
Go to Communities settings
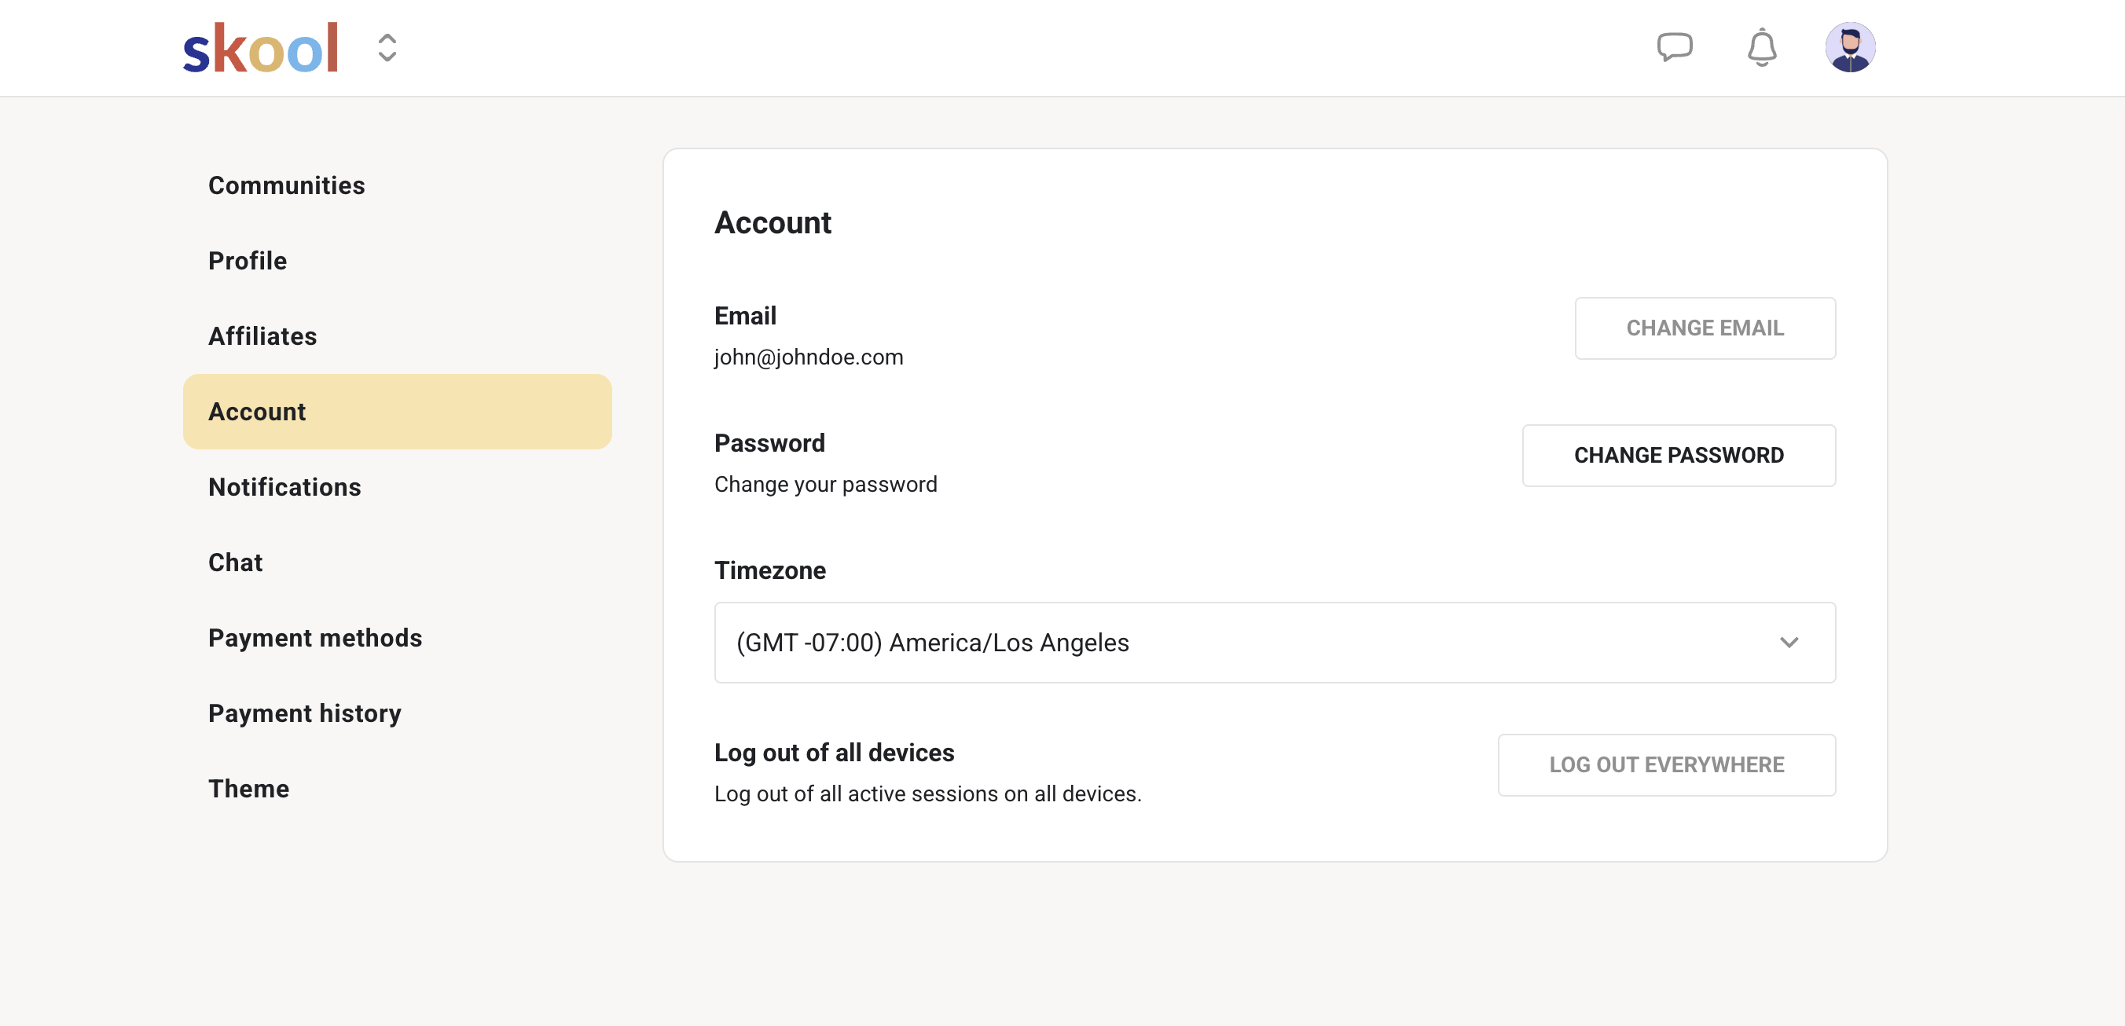(x=286, y=185)
